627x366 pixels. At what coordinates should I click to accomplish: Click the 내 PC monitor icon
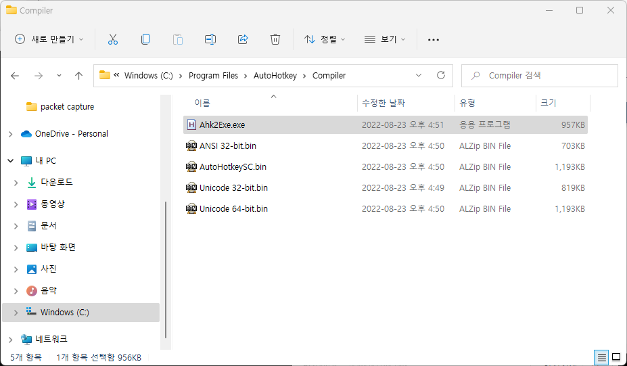pyautogui.click(x=26, y=161)
